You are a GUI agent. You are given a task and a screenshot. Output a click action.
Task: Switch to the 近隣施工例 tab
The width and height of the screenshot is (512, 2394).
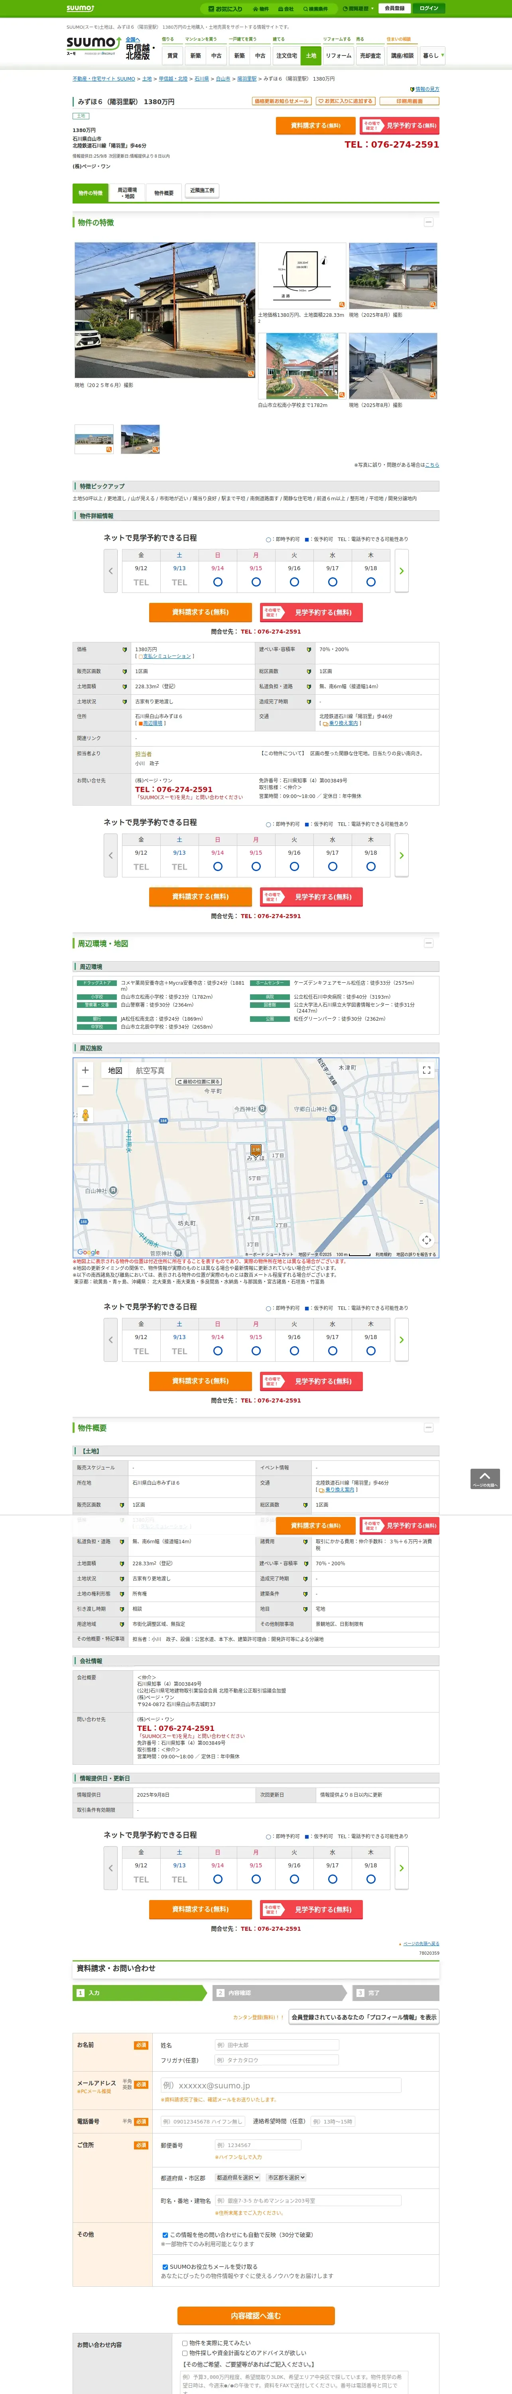click(202, 190)
